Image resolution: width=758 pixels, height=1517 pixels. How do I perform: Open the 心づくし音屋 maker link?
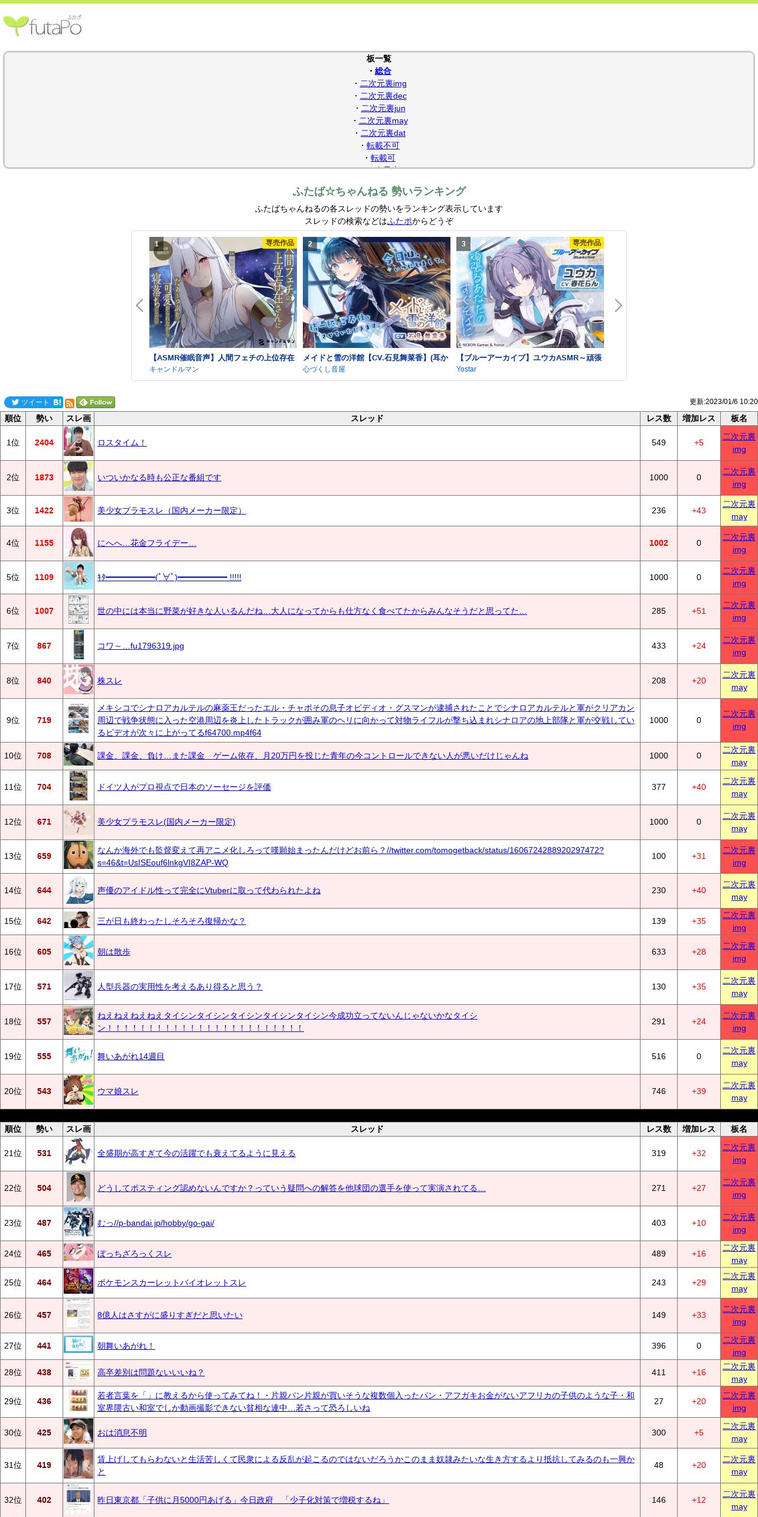[x=324, y=369]
